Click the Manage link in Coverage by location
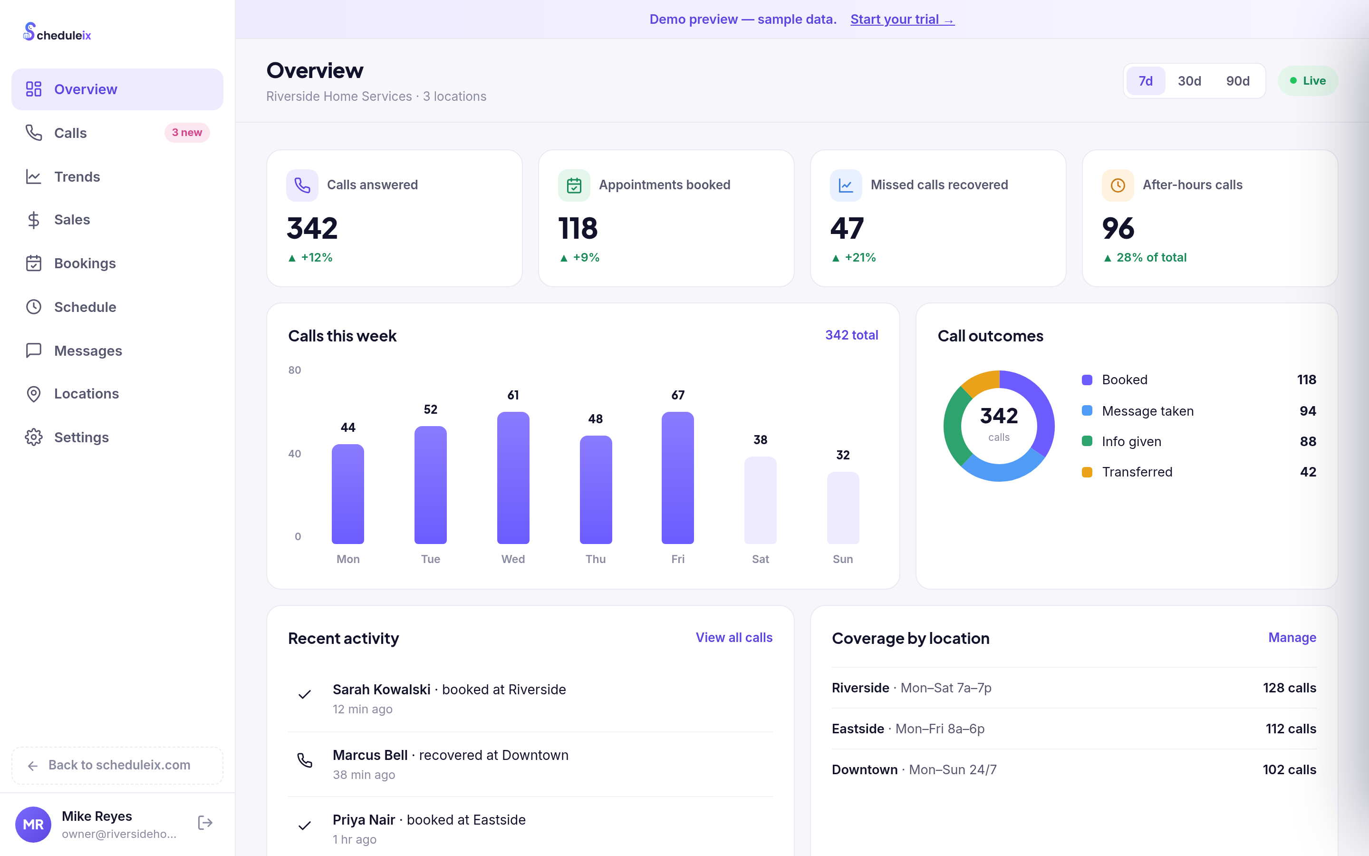 (1292, 637)
